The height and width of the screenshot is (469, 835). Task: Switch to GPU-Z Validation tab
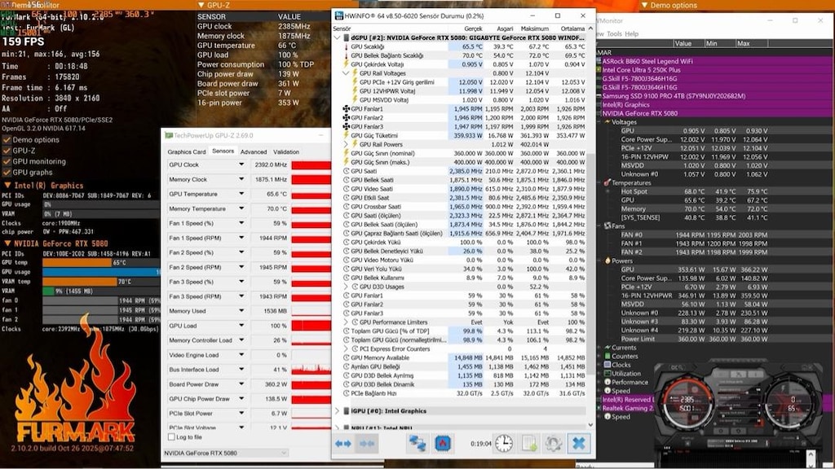286,151
